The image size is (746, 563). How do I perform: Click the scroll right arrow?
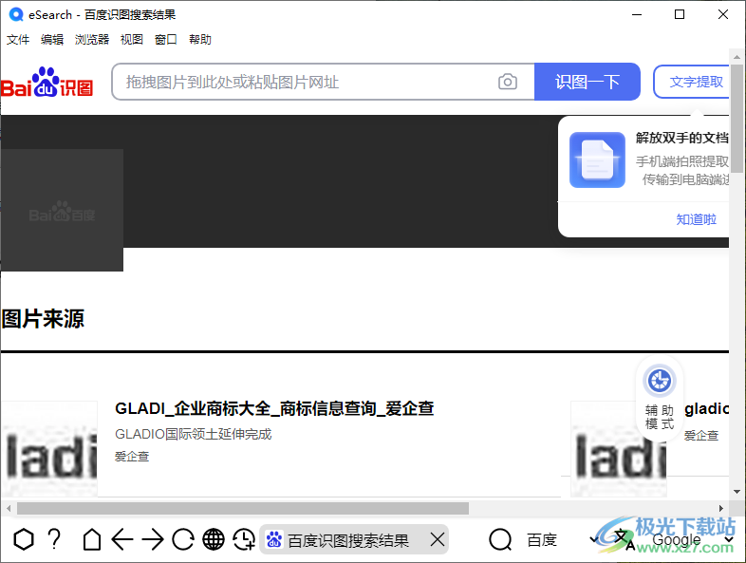click(x=721, y=508)
